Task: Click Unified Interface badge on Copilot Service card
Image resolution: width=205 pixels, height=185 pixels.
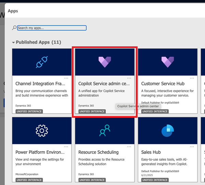Action: click(x=92, y=112)
